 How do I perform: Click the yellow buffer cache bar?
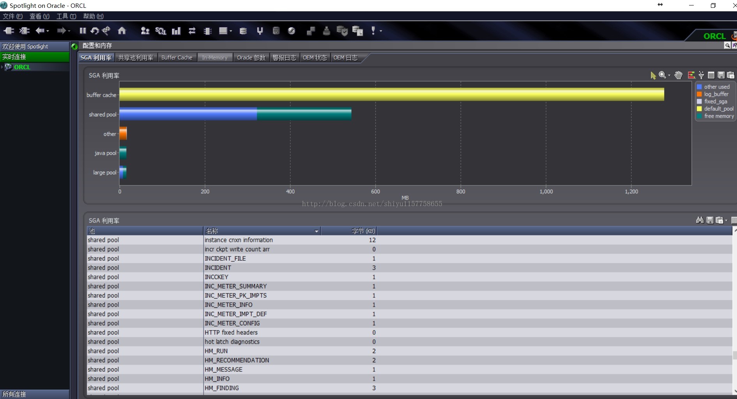pyautogui.click(x=392, y=95)
